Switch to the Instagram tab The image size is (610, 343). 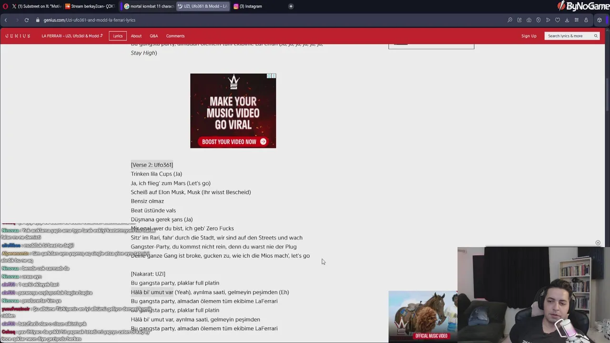248,6
